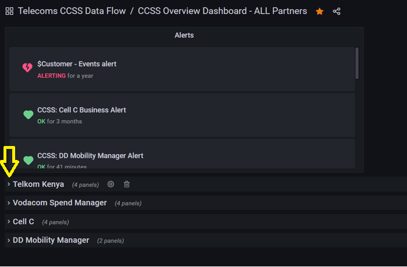The image size is (407, 267).
Task: Open Telkom Kenya row settings gear
Action: 111,184
